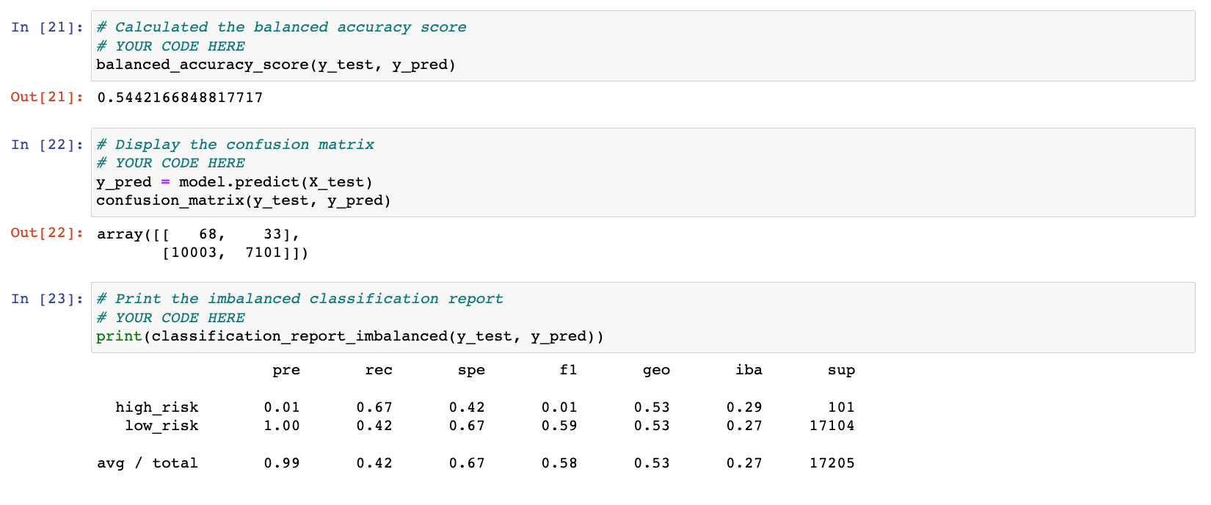Click the high_risk iba value 0.29
The width and height of the screenshot is (1211, 505).
point(744,407)
